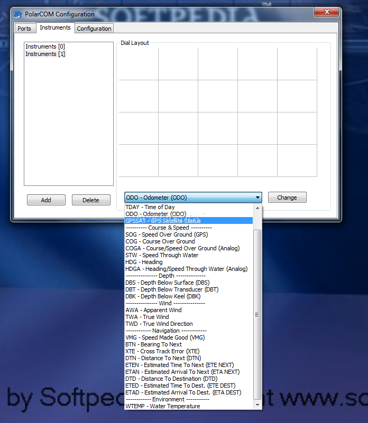Screen dimensions: 368x423
Task: Click the Change button
Action: [287, 197]
